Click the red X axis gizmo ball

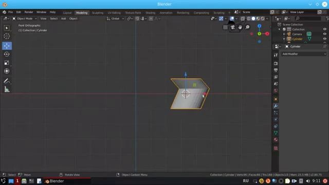point(267,34)
